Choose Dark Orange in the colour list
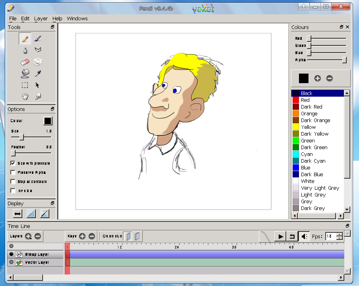This screenshot has height=286, width=359. point(318,120)
